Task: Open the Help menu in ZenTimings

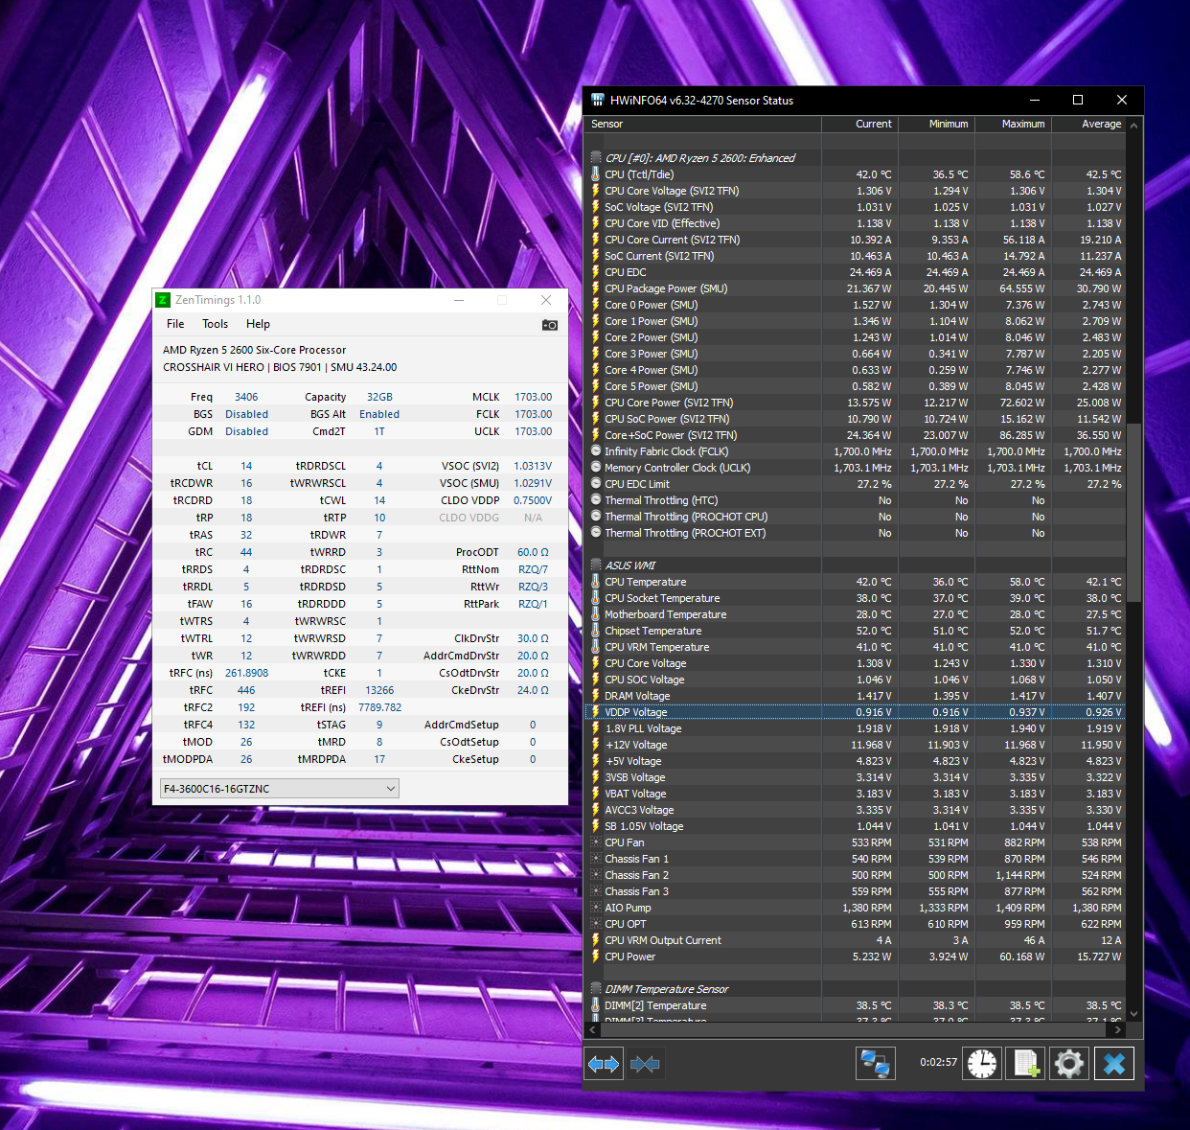Action: click(258, 324)
